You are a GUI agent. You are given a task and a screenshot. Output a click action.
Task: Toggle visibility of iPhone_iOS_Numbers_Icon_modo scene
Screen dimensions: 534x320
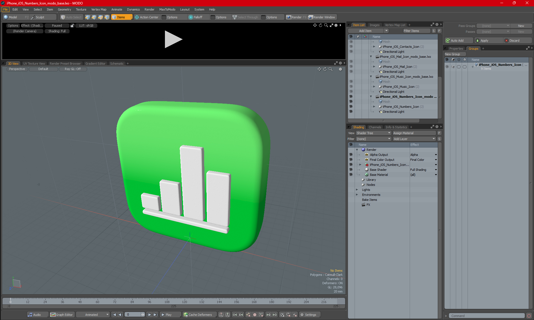351,96
